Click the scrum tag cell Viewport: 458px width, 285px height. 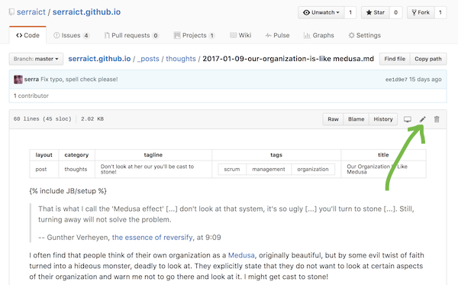[232, 170]
